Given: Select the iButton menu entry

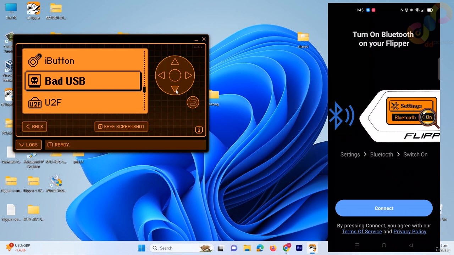Looking at the screenshot, I should coord(83,61).
